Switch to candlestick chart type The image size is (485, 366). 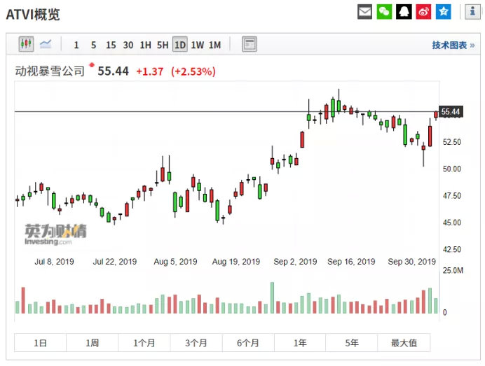(x=27, y=45)
